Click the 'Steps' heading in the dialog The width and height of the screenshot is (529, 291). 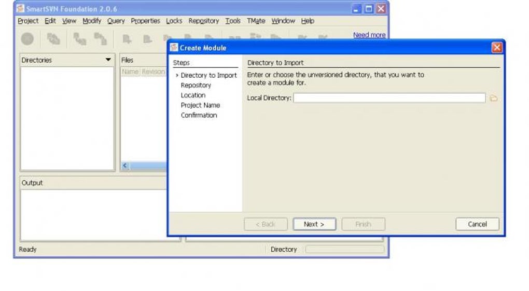[x=181, y=63]
